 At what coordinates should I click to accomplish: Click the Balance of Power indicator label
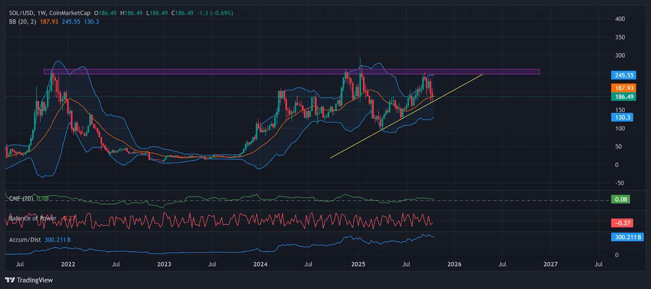[33, 218]
